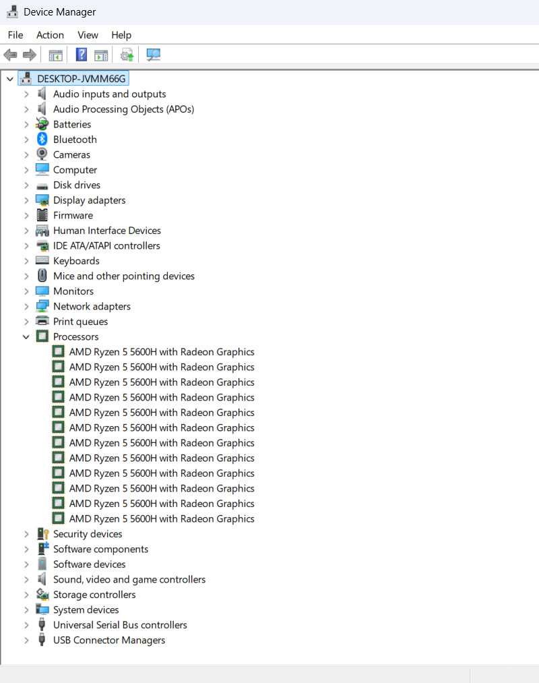
Task: Click the Human Interface Devices icon
Action: click(42, 231)
